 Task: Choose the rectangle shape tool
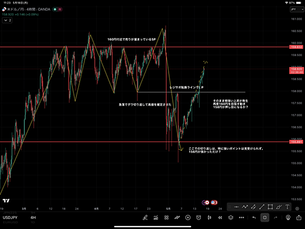[x=270, y=207]
